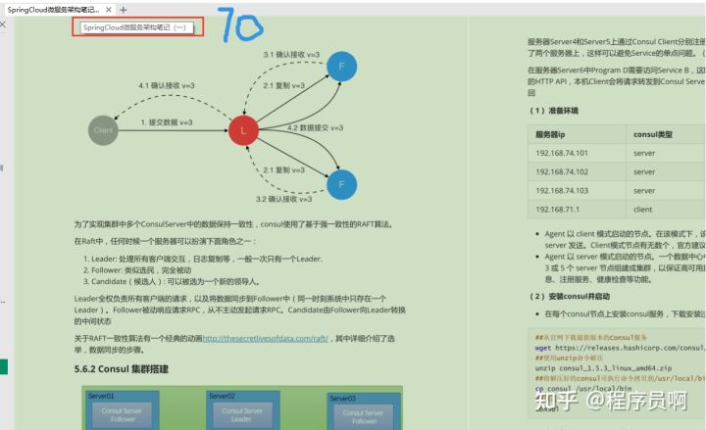The width and height of the screenshot is (706, 430).
Task: Click the Server02 box label
Action: [x=222, y=396]
